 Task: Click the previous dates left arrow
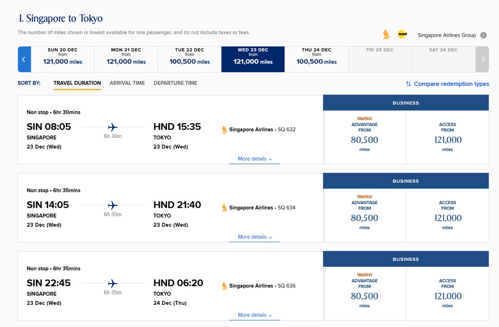point(24,59)
